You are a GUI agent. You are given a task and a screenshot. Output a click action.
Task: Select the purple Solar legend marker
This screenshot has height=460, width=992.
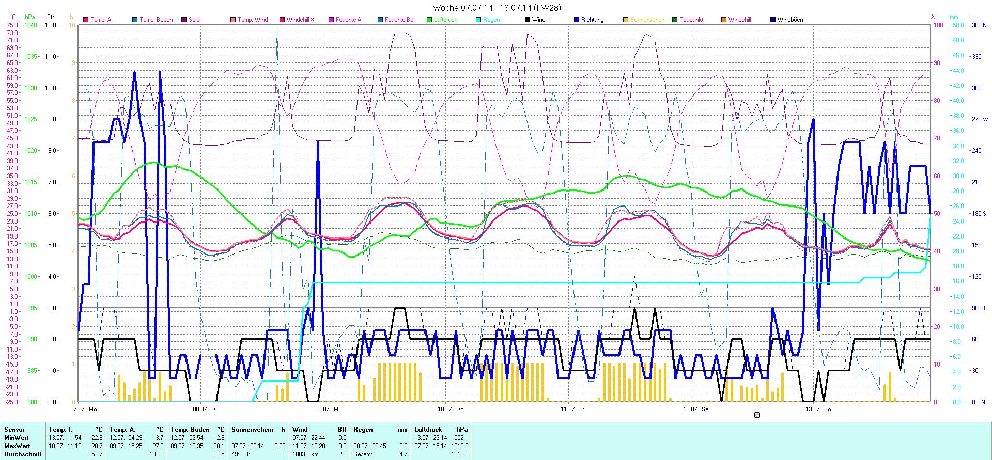pos(184,20)
